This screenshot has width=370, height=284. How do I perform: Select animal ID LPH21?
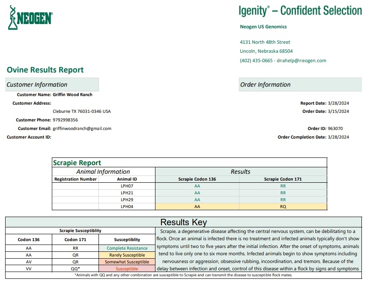[x=127, y=193]
